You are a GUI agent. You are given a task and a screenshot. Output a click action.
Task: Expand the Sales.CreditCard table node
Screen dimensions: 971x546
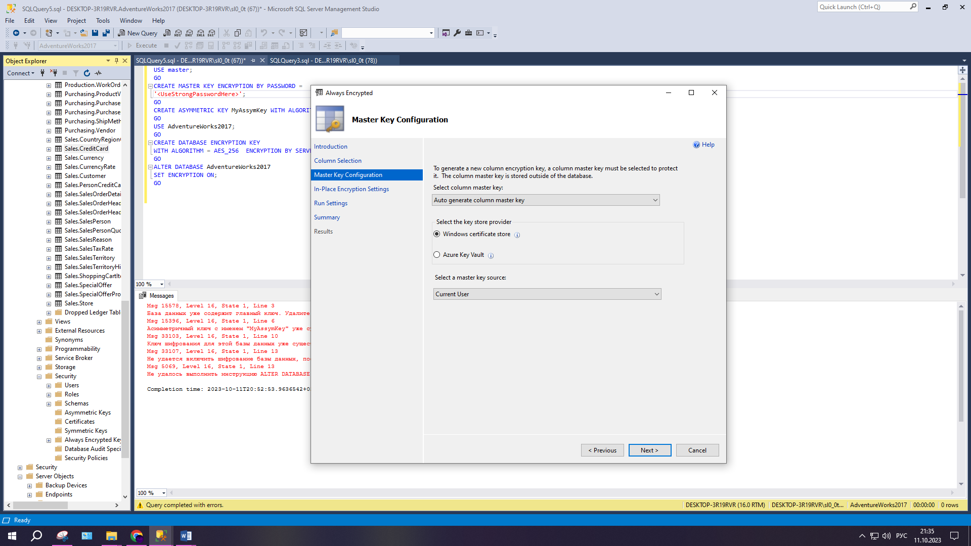(49, 149)
